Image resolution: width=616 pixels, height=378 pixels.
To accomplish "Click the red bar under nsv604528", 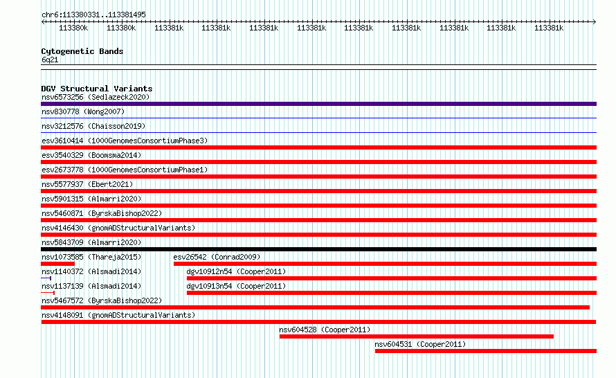I will [417, 336].
